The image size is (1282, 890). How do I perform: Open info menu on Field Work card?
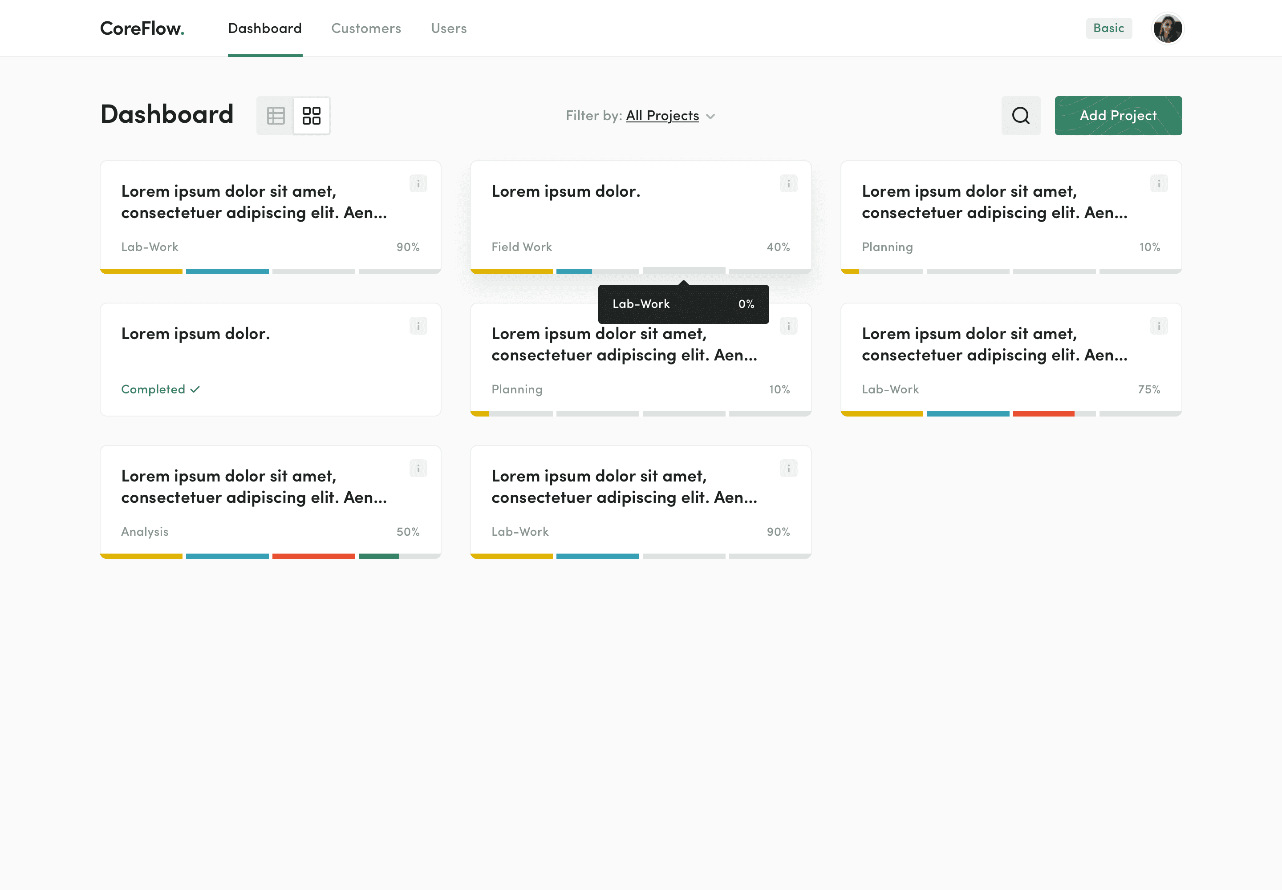pyautogui.click(x=788, y=183)
